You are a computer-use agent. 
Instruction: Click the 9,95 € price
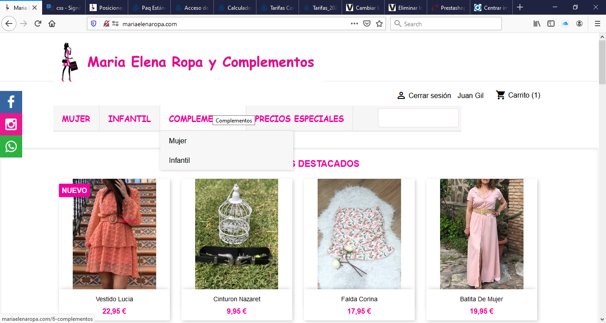click(x=237, y=311)
